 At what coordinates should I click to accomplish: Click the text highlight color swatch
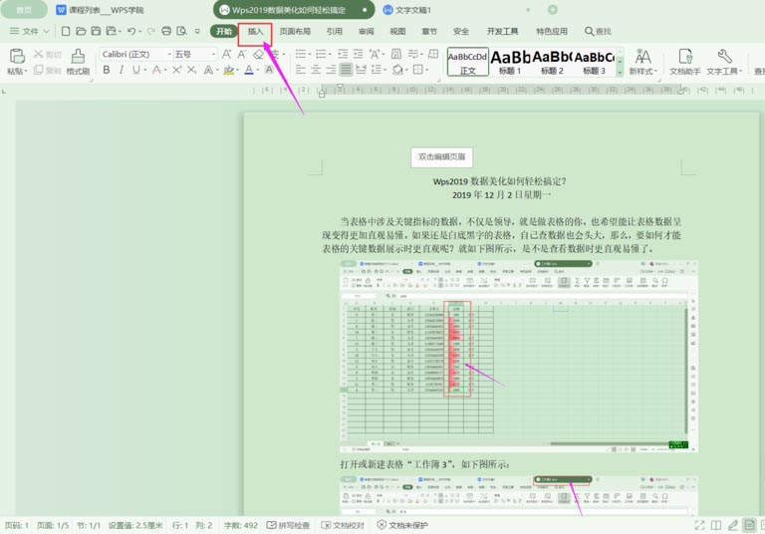[x=228, y=70]
